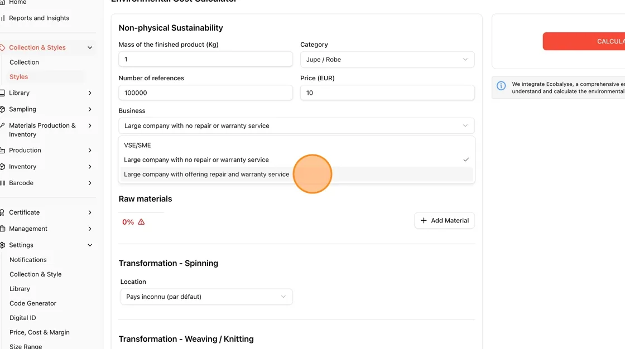Focus the Number of references field
Viewport: 625px width, 349px height.
(205, 93)
